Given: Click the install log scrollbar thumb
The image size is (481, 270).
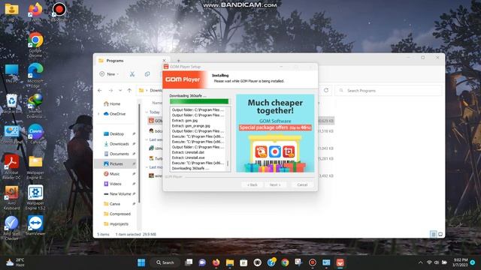Looking at the screenshot, I should coord(228,163).
